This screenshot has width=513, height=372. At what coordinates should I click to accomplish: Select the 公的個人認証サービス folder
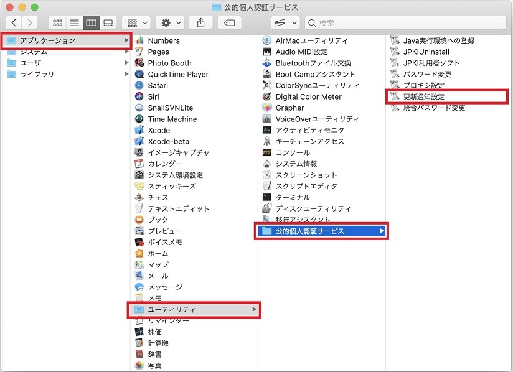click(321, 231)
